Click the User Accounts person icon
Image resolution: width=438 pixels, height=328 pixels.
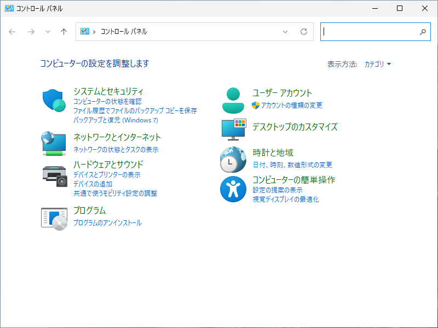[234, 99]
